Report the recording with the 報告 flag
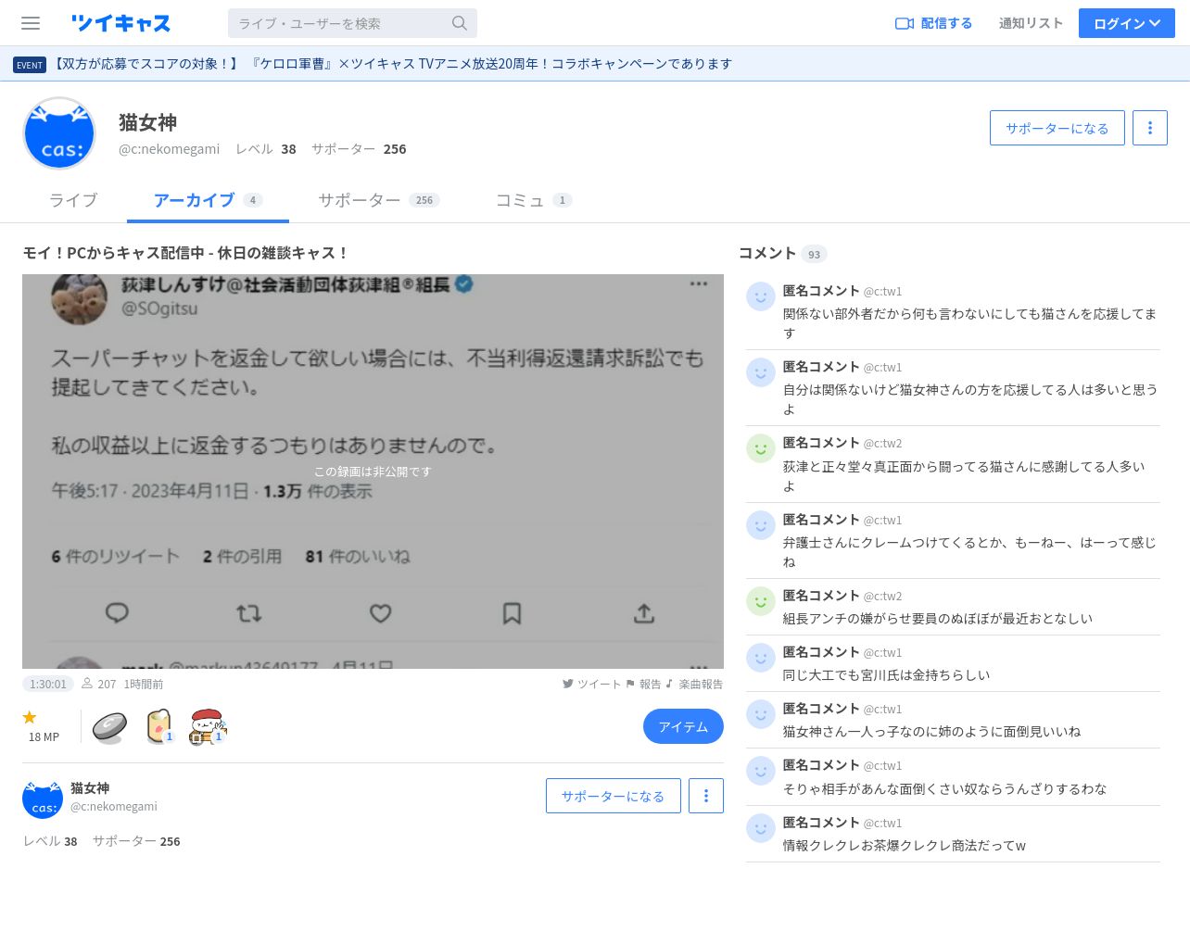Image resolution: width=1190 pixels, height=931 pixels. click(x=643, y=684)
